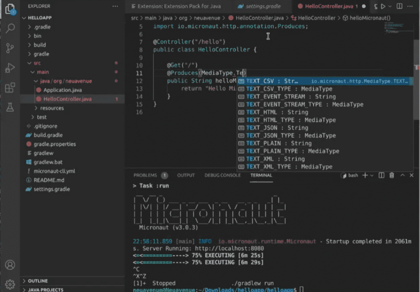Open the Extensions view
Screen dimensions: 420x292
(10, 88)
